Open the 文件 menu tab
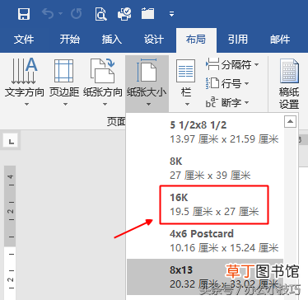Image resolution: width=308 pixels, height=300 pixels. point(24,40)
